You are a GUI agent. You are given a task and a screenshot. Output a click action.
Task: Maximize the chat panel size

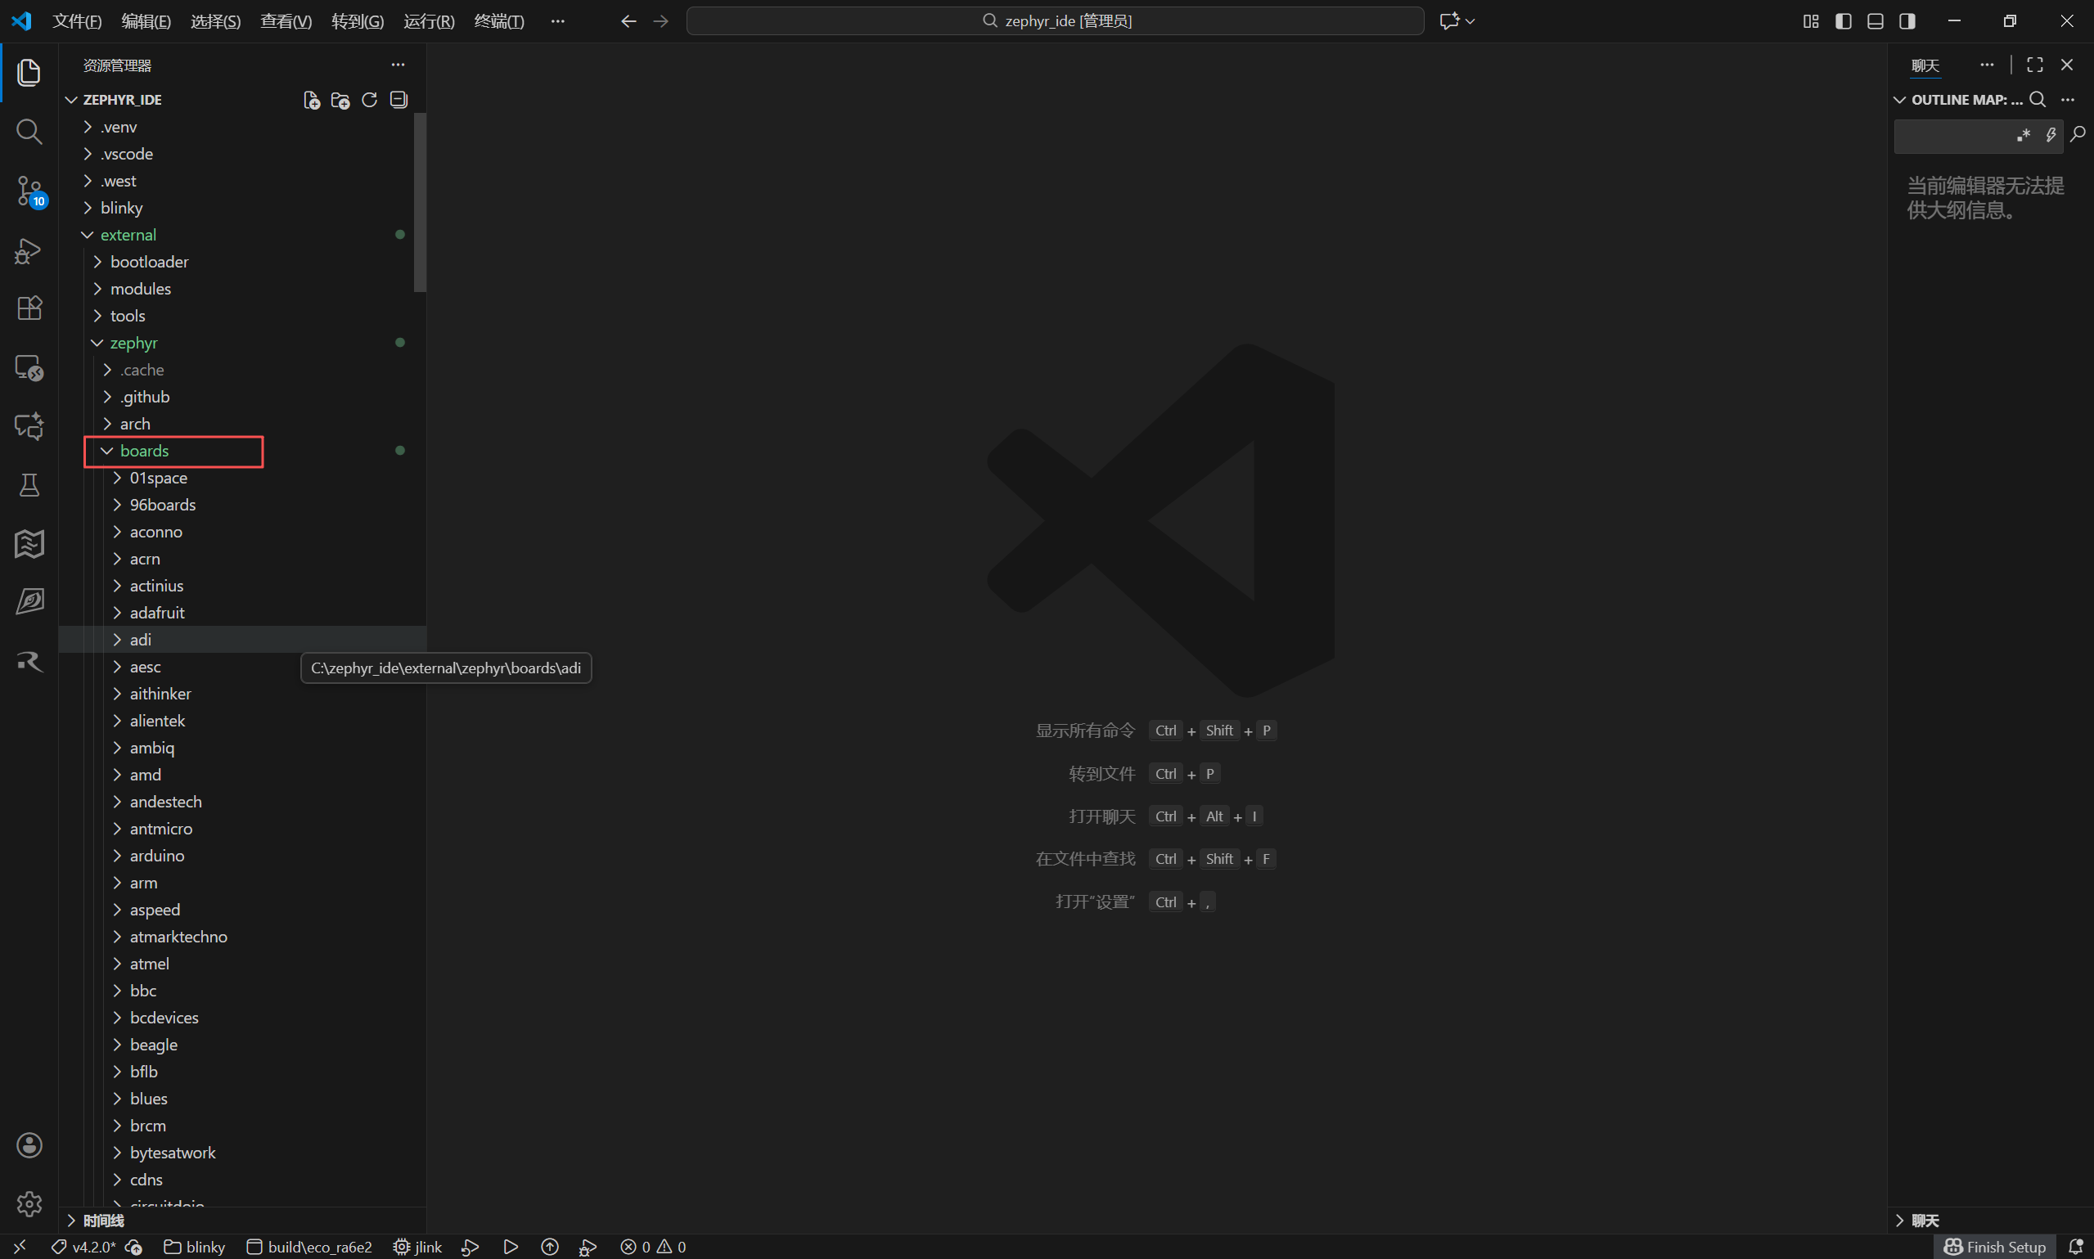point(2034,65)
